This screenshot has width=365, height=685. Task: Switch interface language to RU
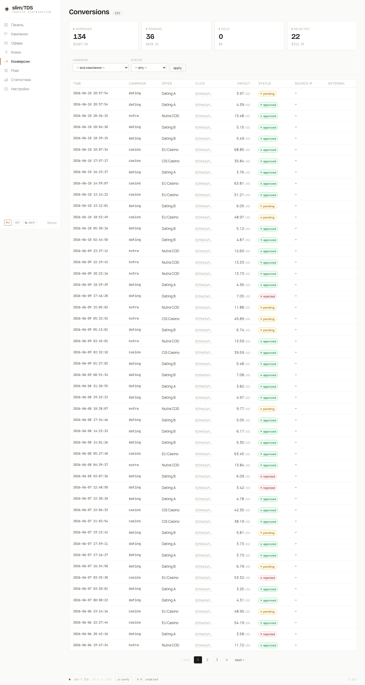[x=8, y=222]
